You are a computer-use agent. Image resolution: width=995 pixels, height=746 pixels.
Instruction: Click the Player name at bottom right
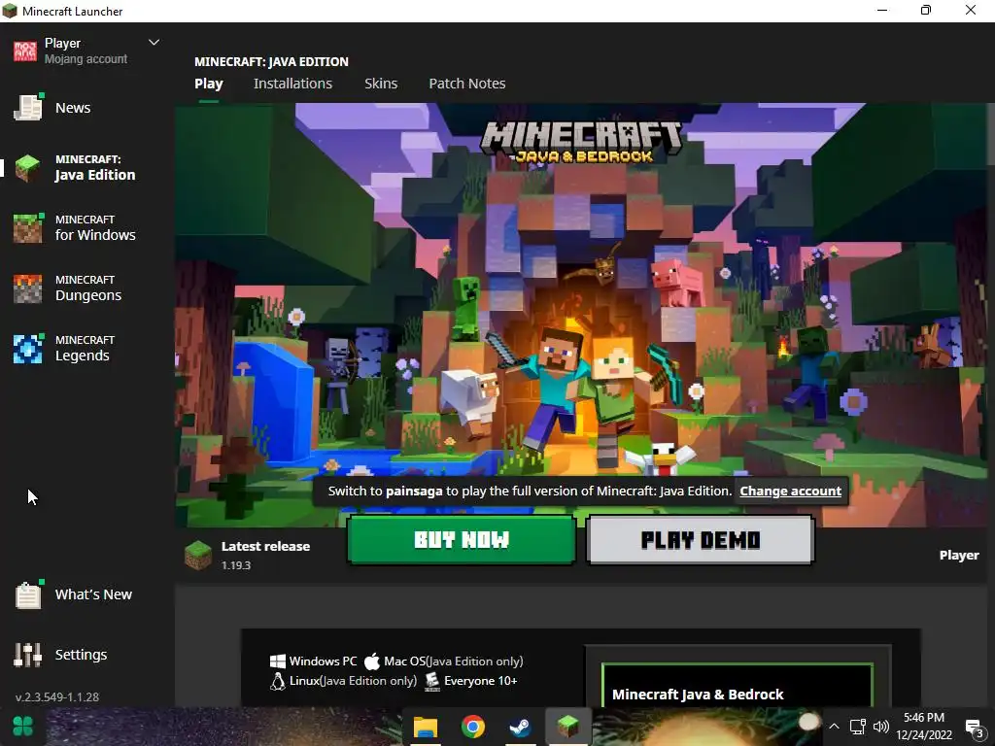(959, 555)
